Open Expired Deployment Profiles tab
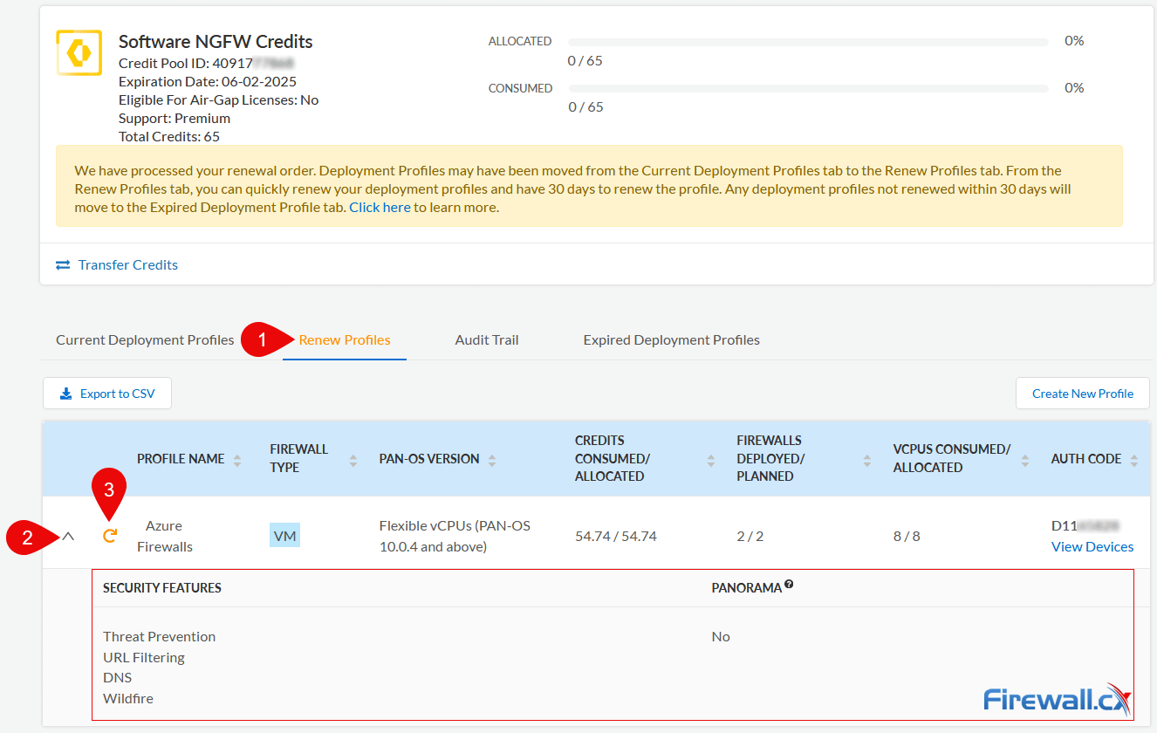Viewport: 1157px width, 733px height. (x=672, y=340)
